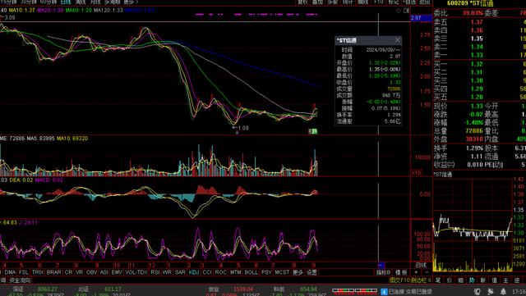Click the zoom-in plus button under 日线

(x=416, y=272)
